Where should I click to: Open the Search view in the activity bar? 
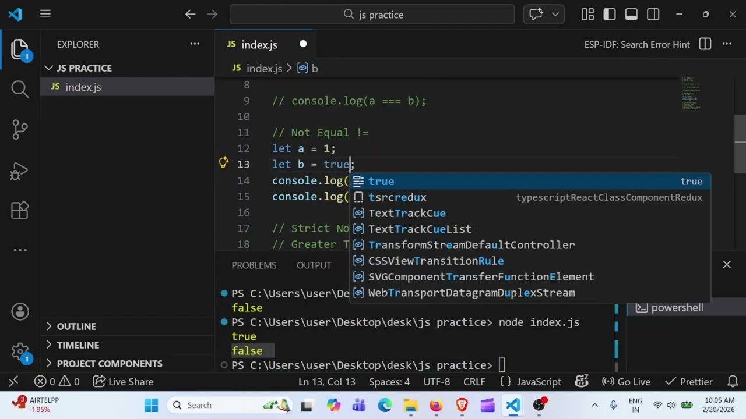pyautogui.click(x=20, y=88)
